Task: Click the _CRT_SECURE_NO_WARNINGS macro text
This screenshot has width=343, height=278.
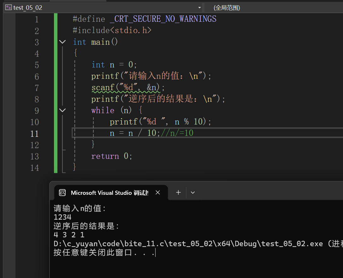Action: pos(163,19)
